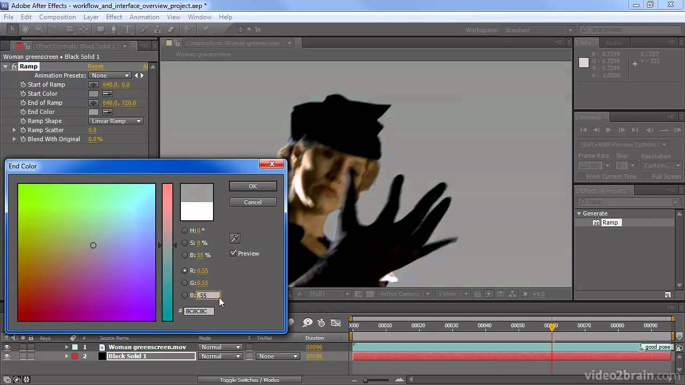Collapse the Generate category in Effects & Presets
The width and height of the screenshot is (685, 385).
click(579, 213)
